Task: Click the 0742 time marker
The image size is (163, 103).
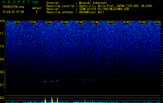Action: (x=33, y=22)
